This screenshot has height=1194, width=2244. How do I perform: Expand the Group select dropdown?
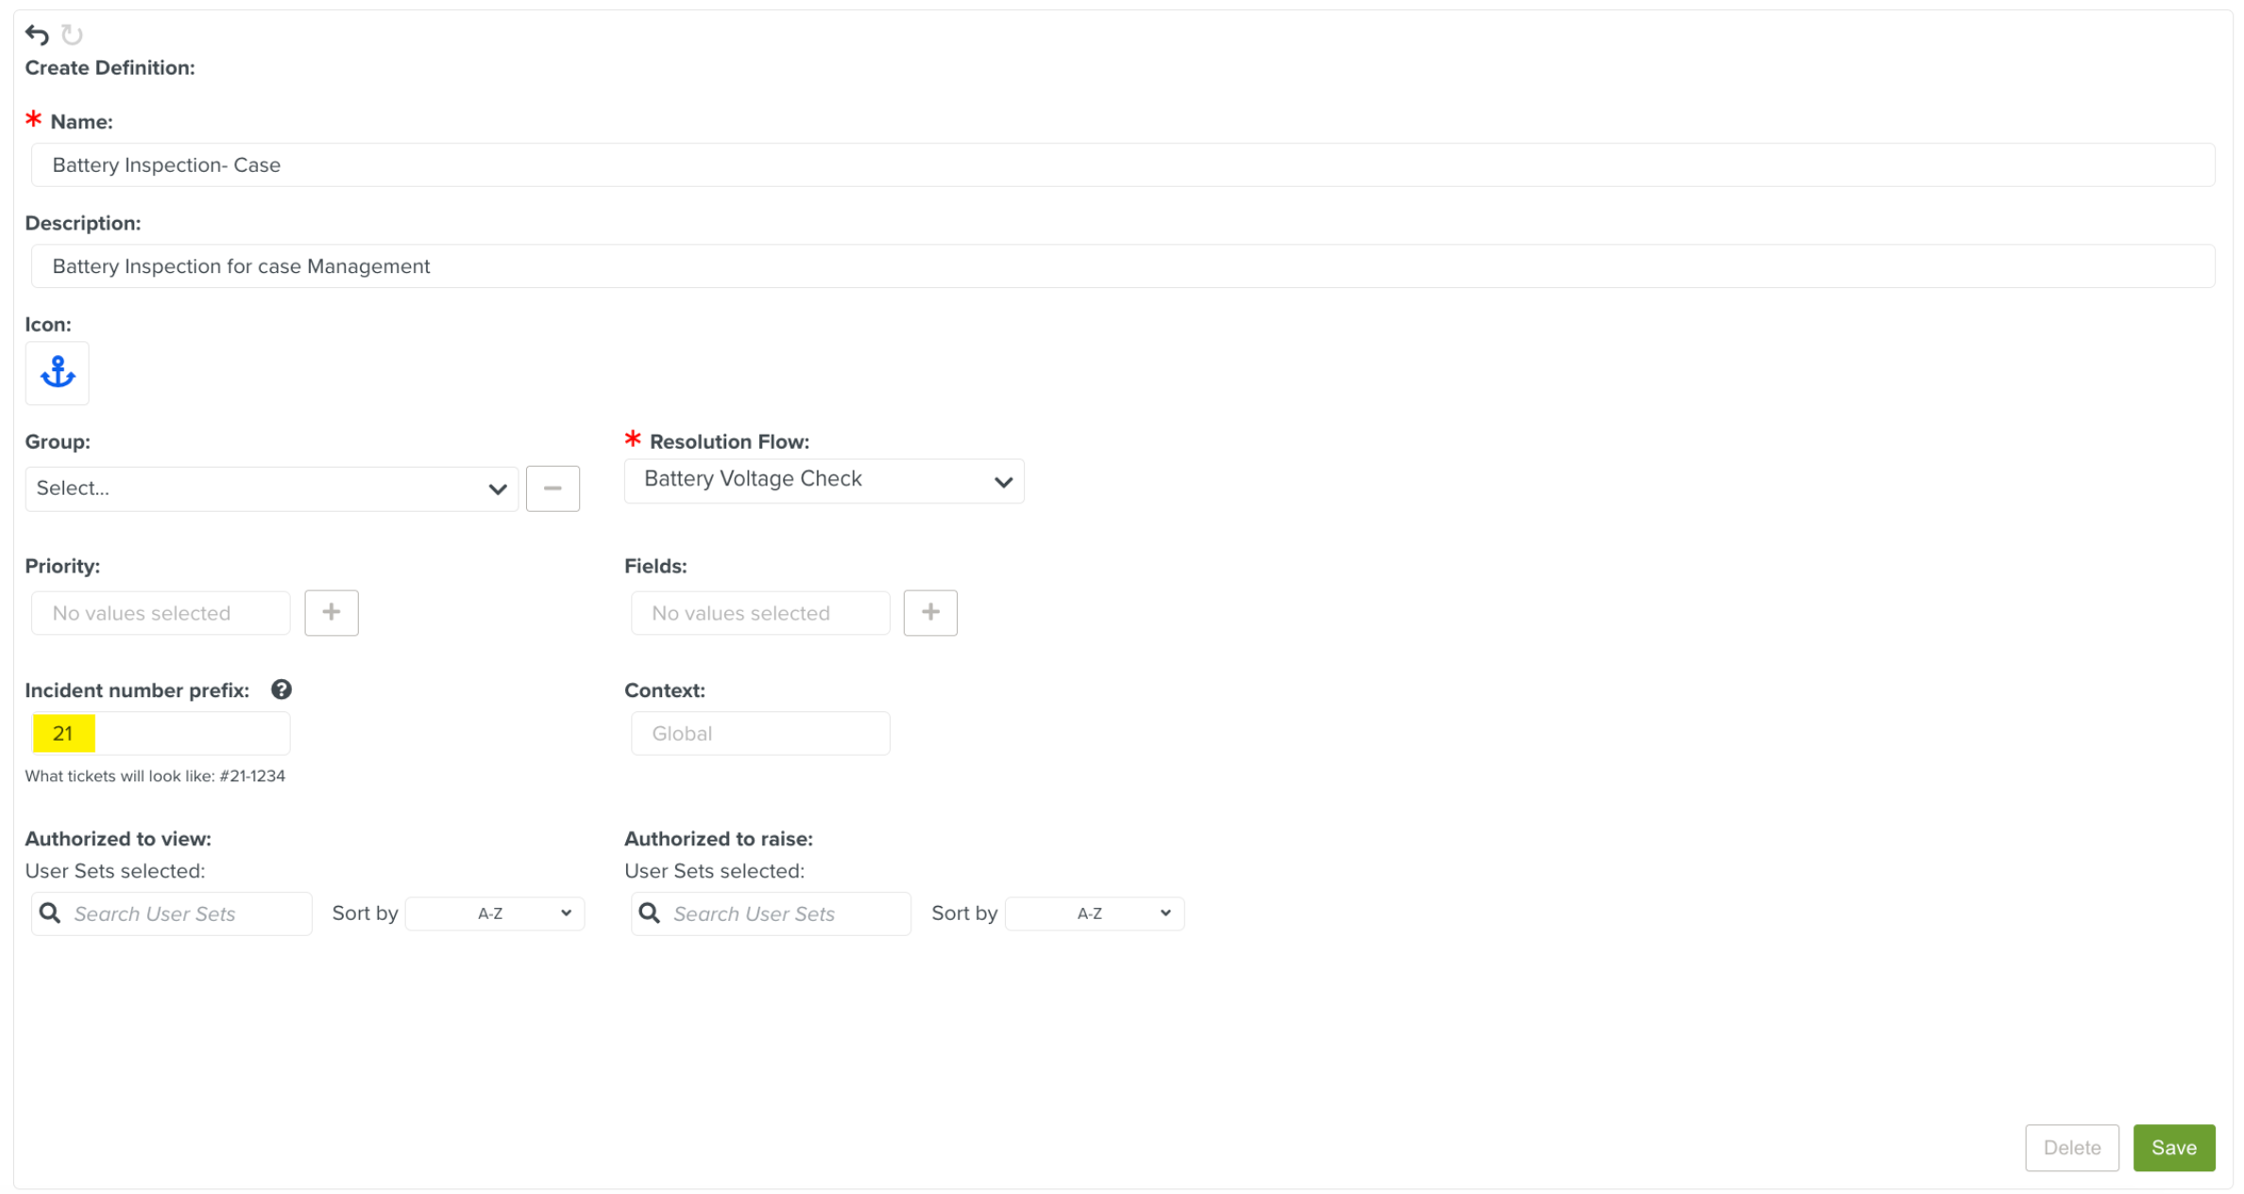pos(271,488)
